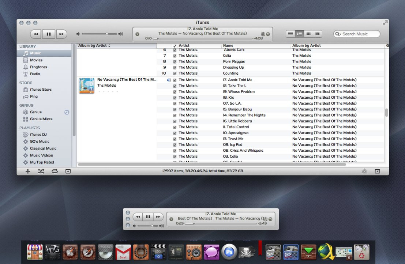Skip to next track in mini player
This screenshot has height=264, width=405.
pyautogui.click(x=158, y=217)
